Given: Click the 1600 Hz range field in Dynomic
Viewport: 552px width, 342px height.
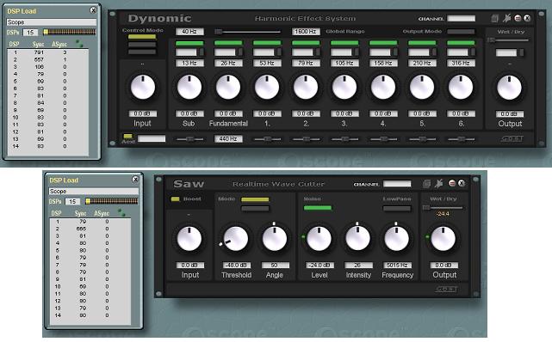Looking at the screenshot, I should pyautogui.click(x=306, y=32).
